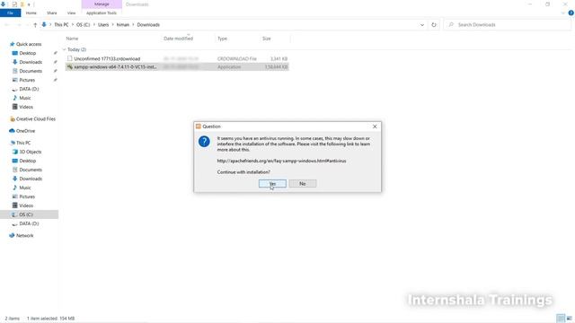Open Pictures under Quick access
The image size is (575, 323).
tap(27, 80)
